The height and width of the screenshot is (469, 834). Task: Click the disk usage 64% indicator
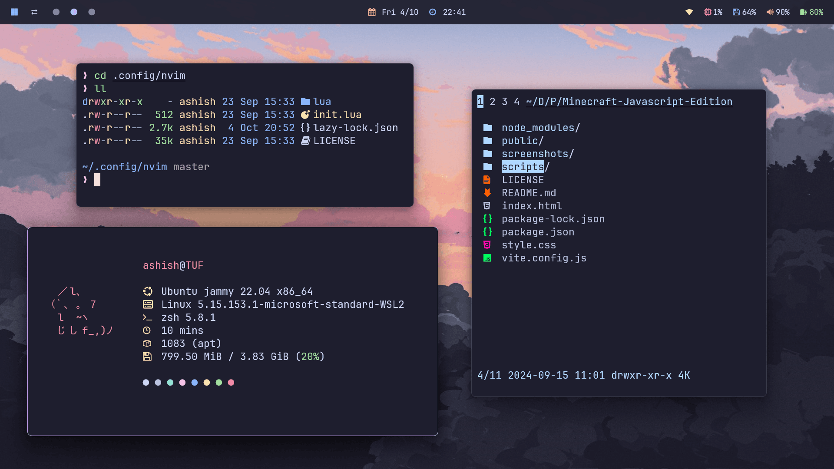pyautogui.click(x=744, y=12)
